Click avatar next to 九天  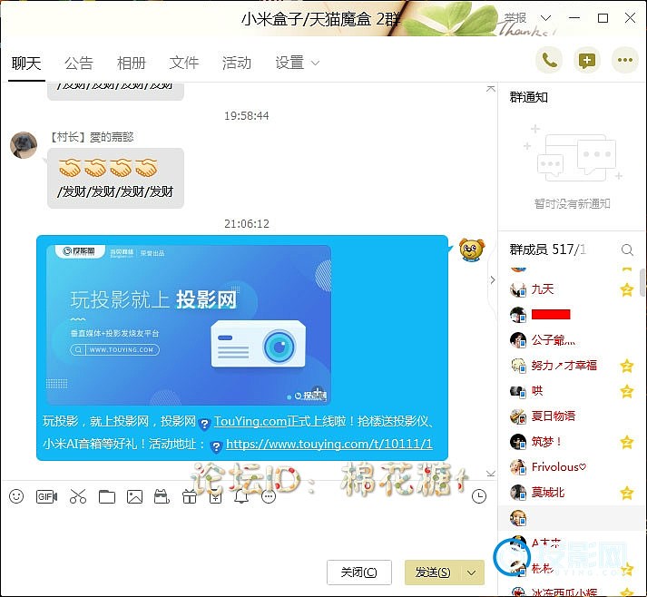(518, 289)
